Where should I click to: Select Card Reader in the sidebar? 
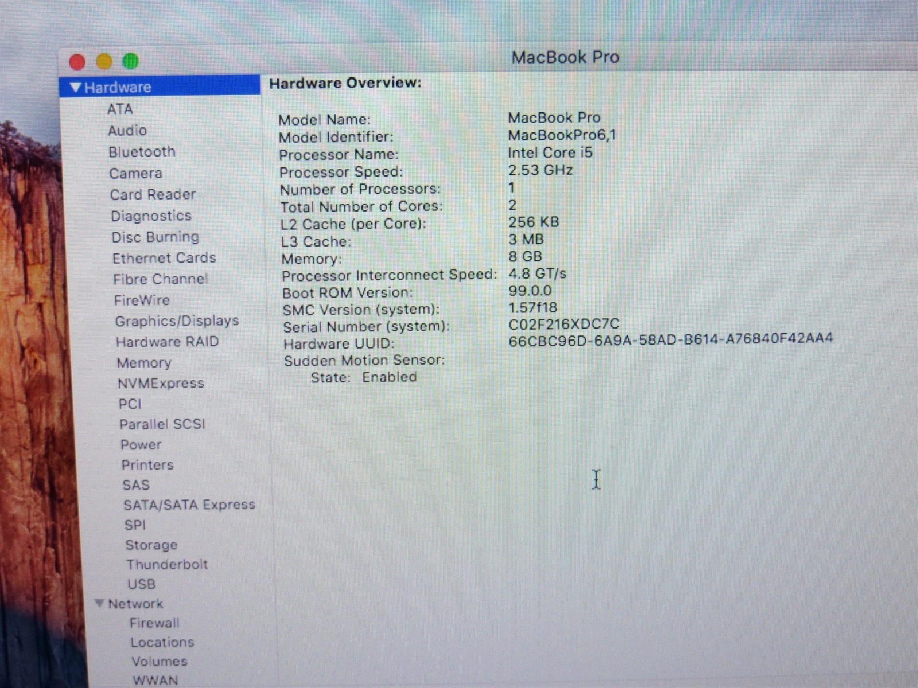[153, 194]
